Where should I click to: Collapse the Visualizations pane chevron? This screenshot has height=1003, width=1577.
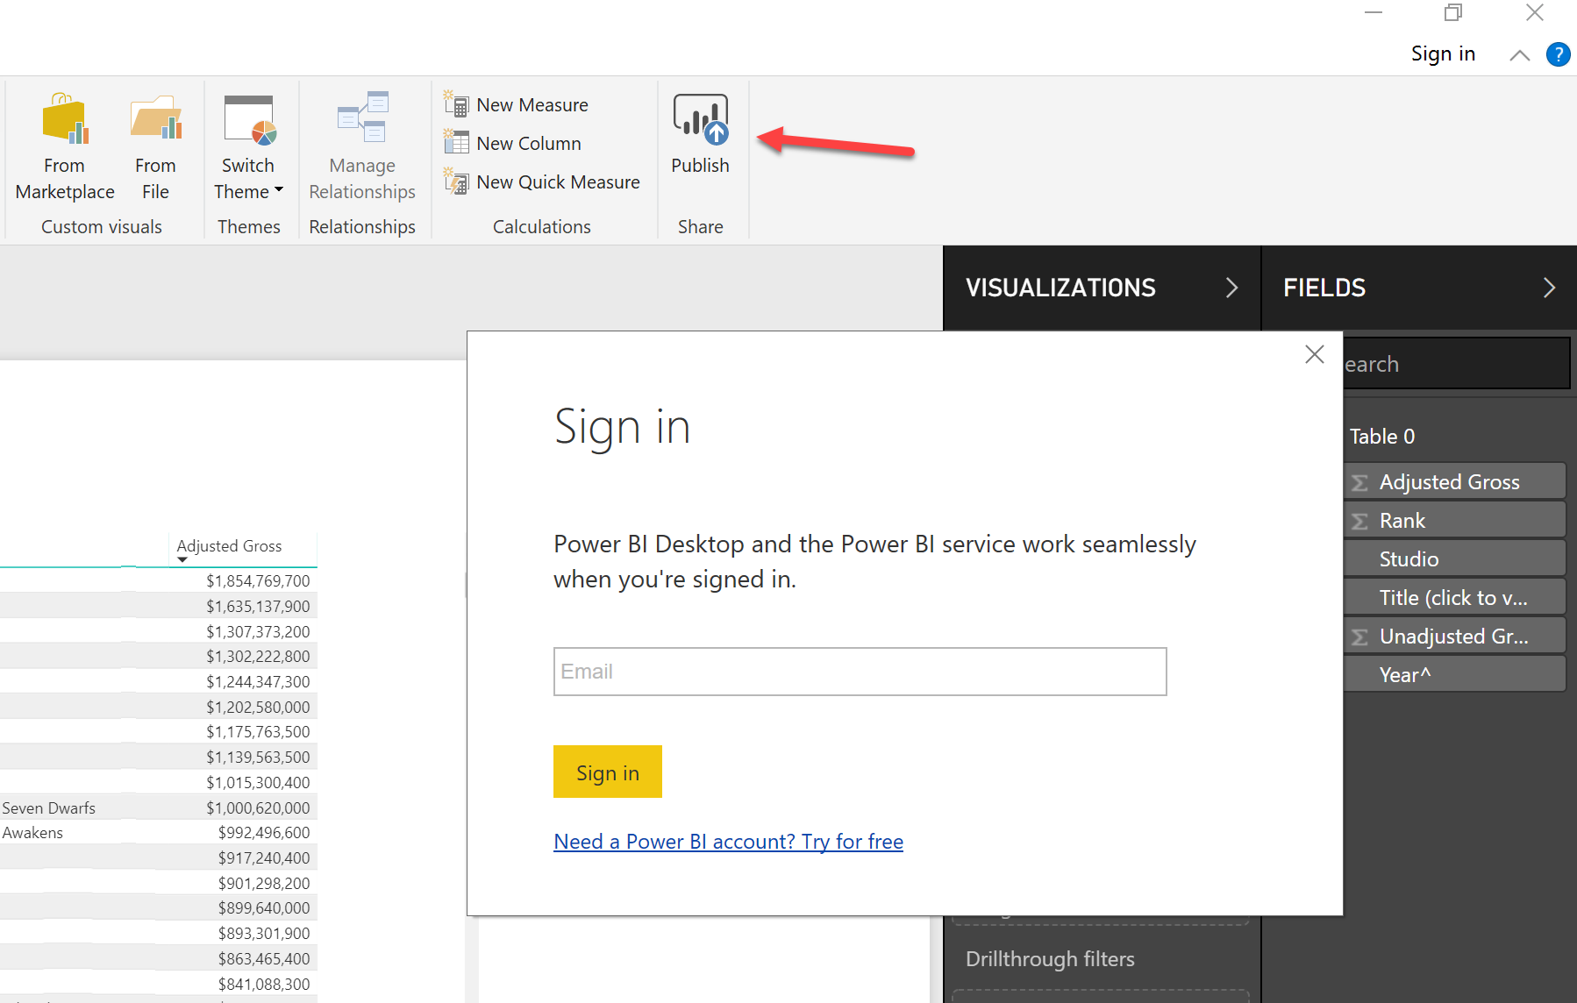pos(1232,288)
